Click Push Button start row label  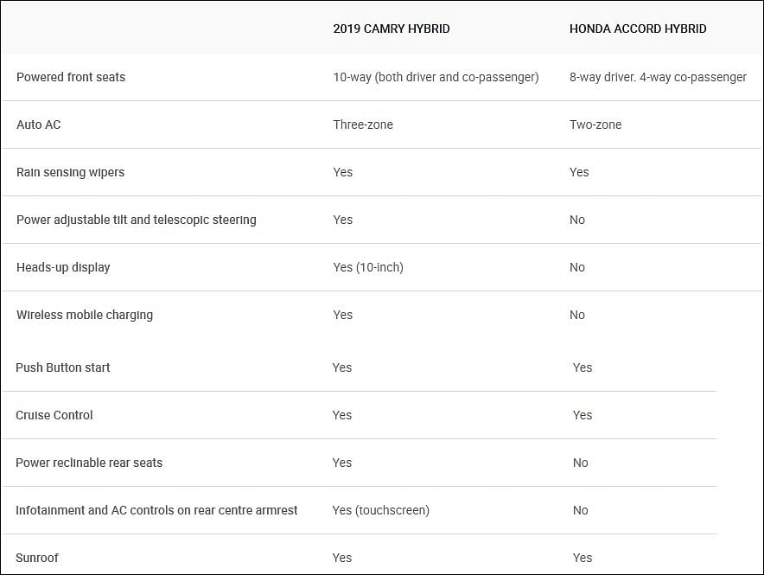(x=62, y=367)
